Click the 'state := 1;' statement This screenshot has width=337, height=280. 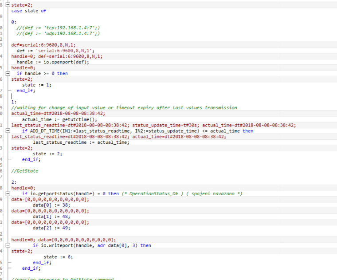37,85
